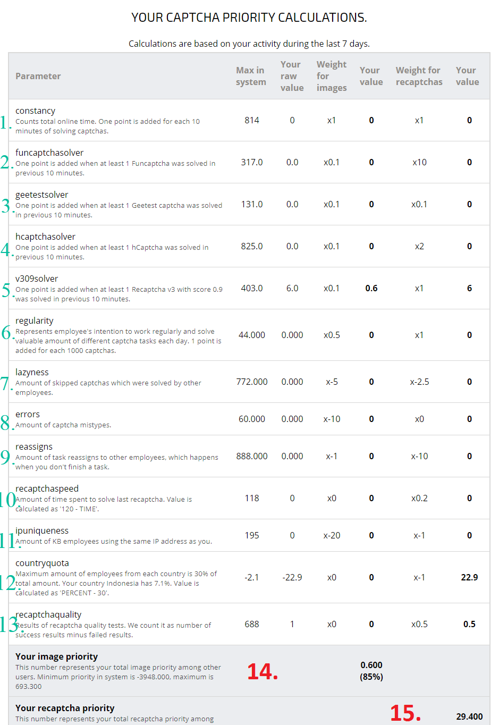Select the 'recaptchaquality' parameter name
The height and width of the screenshot is (725, 499).
point(48,614)
